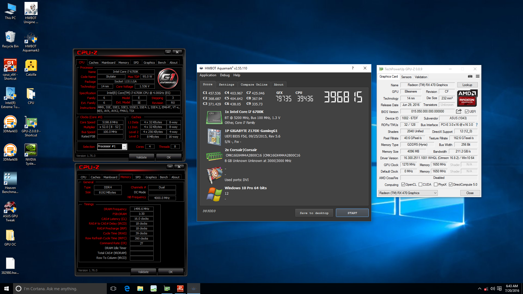This screenshot has height=294, width=523.
Task: Select the 382980.hw file on the desktop
Action: [10, 266]
